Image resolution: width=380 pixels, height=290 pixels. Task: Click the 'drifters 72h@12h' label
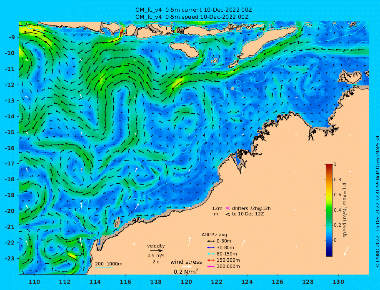point(251,208)
